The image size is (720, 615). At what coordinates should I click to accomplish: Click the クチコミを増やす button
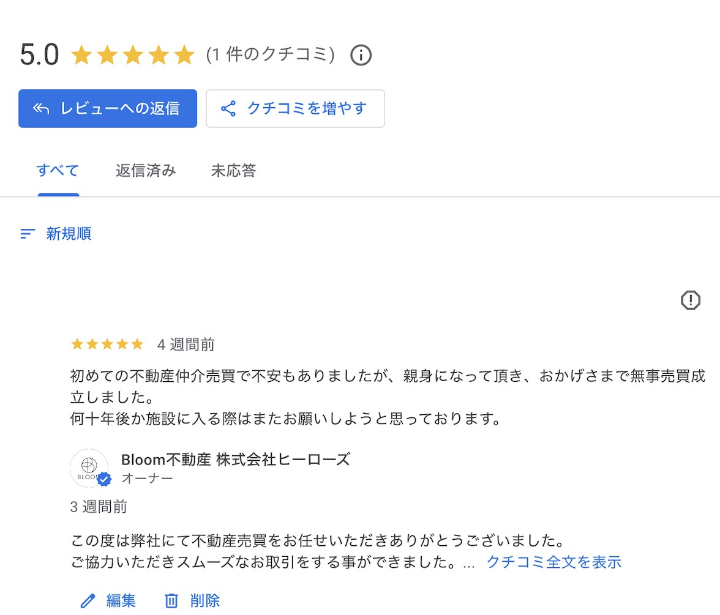point(295,108)
